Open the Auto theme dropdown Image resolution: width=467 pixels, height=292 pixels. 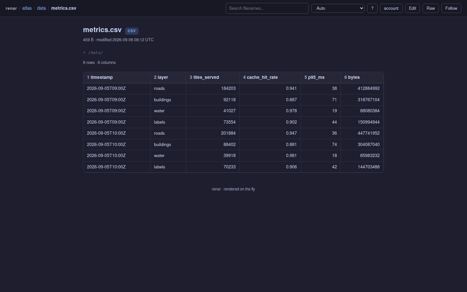click(x=338, y=8)
